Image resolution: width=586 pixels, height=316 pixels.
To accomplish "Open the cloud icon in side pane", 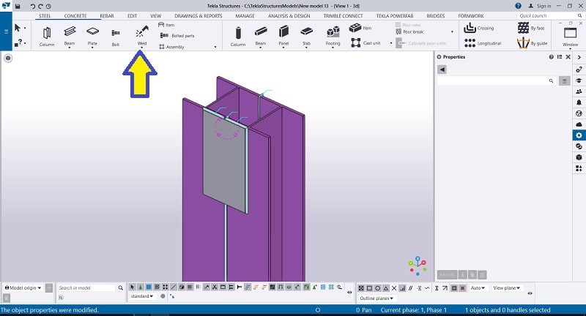I will tap(579, 124).
